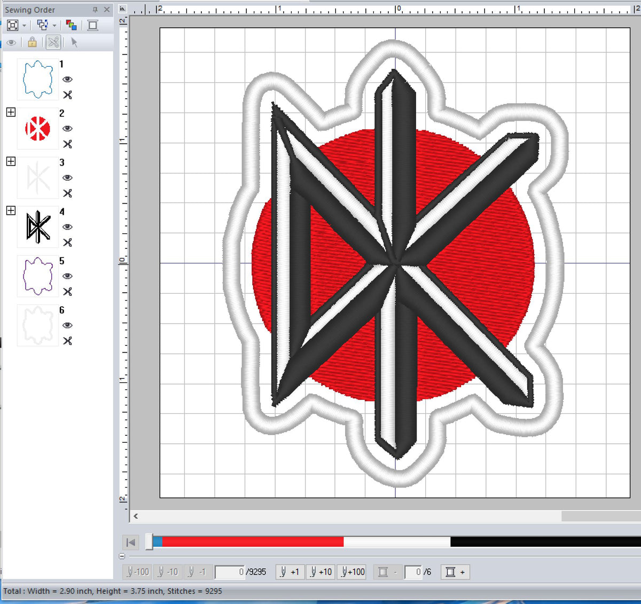This screenshot has height=604, width=641.
Task: Select object 4 black symbol thumbnail
Action: click(x=38, y=226)
